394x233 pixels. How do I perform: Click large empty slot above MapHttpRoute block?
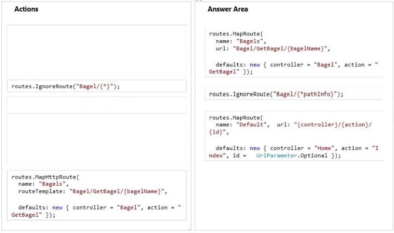point(97,139)
